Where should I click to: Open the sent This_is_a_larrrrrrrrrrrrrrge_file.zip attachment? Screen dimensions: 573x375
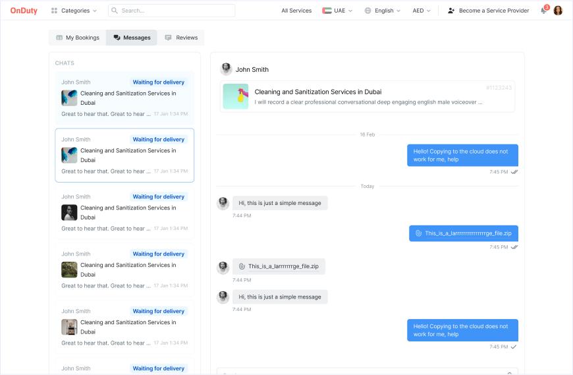click(x=464, y=233)
